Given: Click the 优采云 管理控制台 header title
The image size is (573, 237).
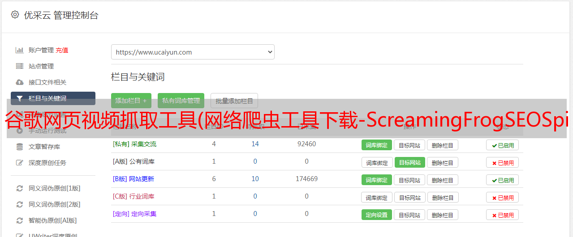Looking at the screenshot, I should point(61,15).
